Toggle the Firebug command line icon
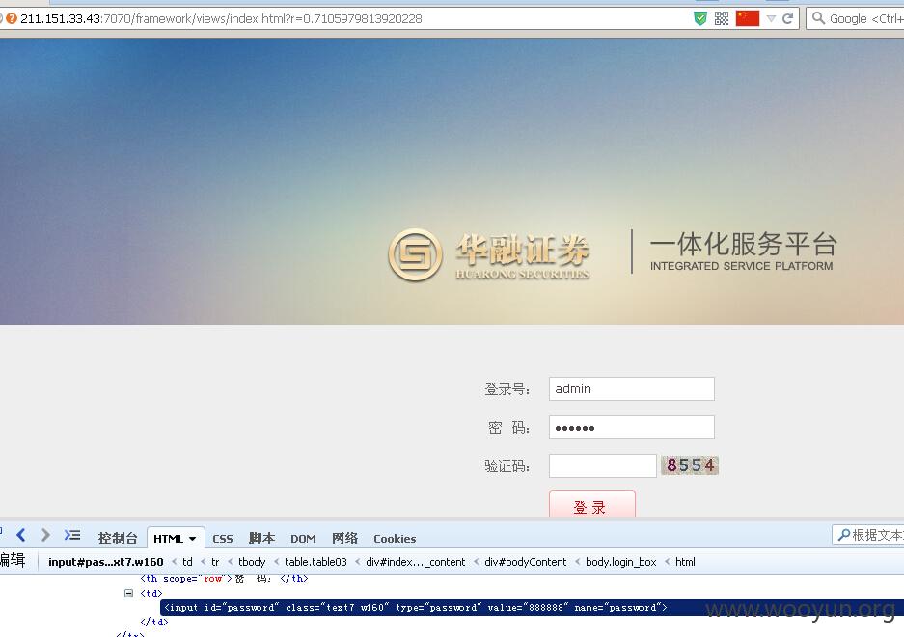 [x=72, y=535]
